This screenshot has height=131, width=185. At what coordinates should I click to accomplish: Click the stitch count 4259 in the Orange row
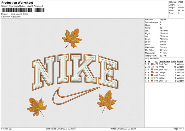pos(155,73)
